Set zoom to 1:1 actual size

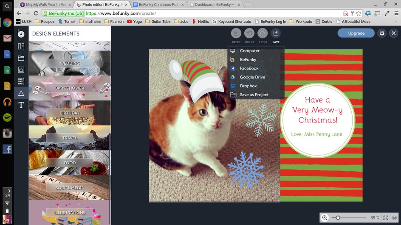tap(394, 218)
